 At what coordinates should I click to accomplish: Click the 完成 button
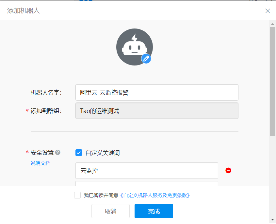tap(154, 211)
